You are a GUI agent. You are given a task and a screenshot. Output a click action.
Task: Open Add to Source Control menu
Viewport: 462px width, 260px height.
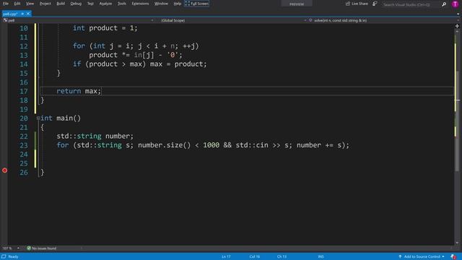[x=422, y=256]
